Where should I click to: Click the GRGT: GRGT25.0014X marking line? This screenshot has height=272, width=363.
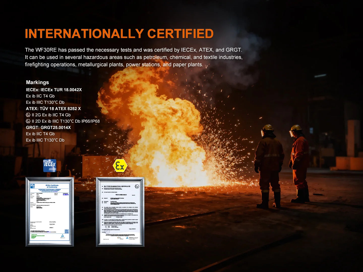(x=48, y=127)
